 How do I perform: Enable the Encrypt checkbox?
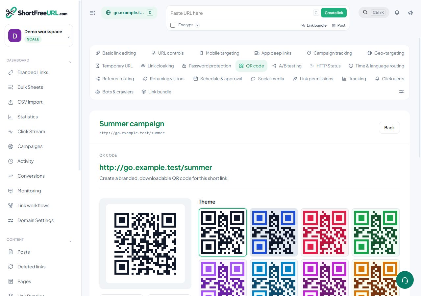tap(173, 25)
